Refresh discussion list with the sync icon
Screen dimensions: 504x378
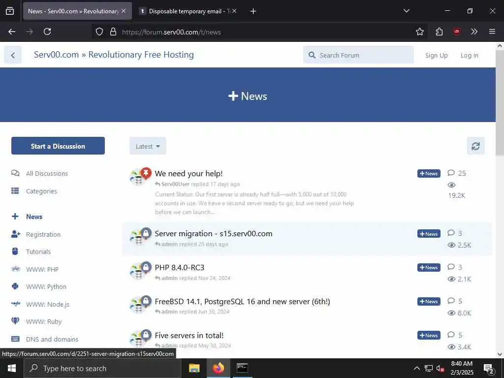click(476, 146)
